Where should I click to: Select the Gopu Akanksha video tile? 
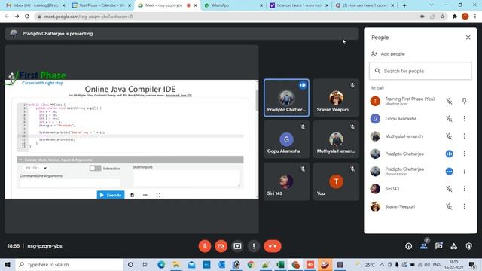(286, 139)
